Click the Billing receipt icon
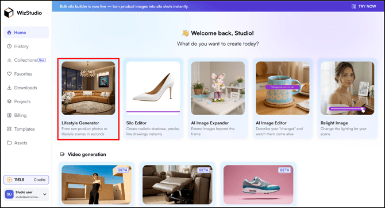This screenshot has height=208, width=385. tap(9, 115)
